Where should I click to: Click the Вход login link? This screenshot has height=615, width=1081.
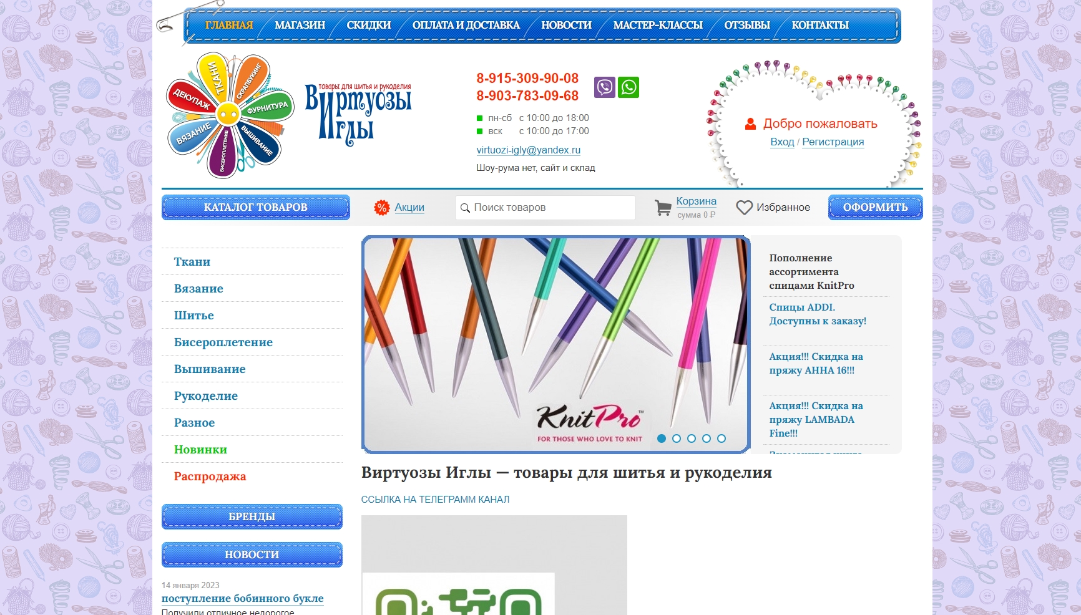[x=782, y=142]
